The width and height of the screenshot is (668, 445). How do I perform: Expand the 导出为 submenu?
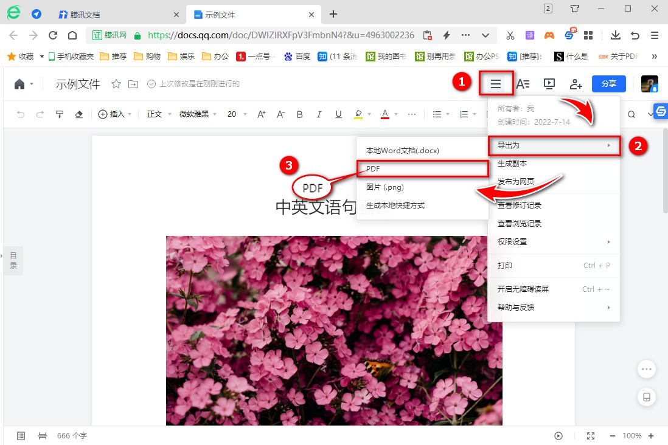pyautogui.click(x=554, y=145)
